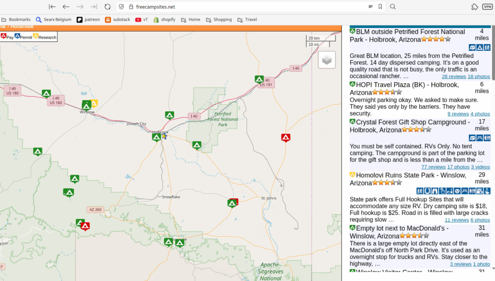495x281 pixels.
Task: Open 6 photos for Homolovi Ruins
Action: pos(480,220)
